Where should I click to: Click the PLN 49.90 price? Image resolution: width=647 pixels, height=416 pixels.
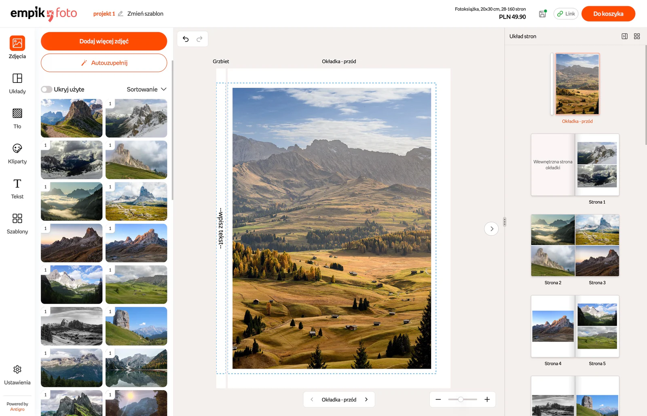point(512,17)
